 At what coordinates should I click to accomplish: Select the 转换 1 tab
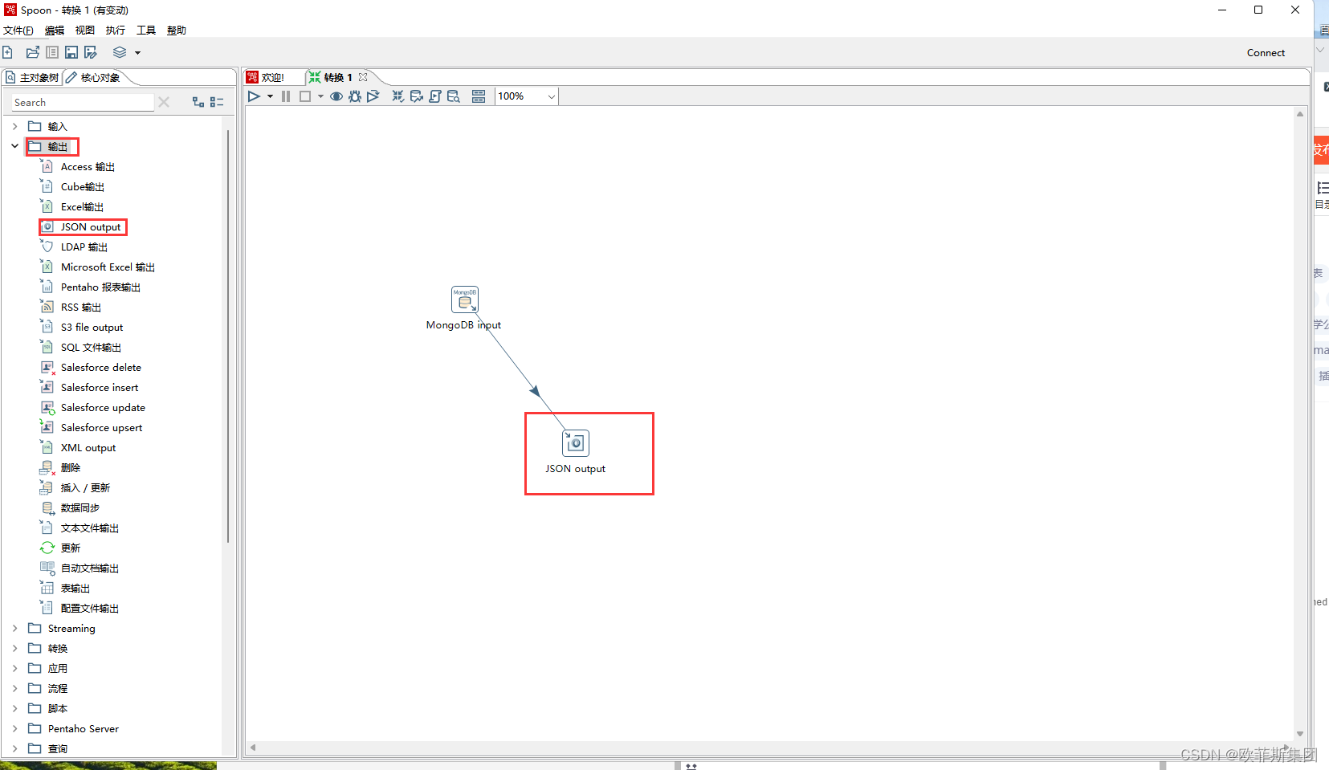point(332,77)
